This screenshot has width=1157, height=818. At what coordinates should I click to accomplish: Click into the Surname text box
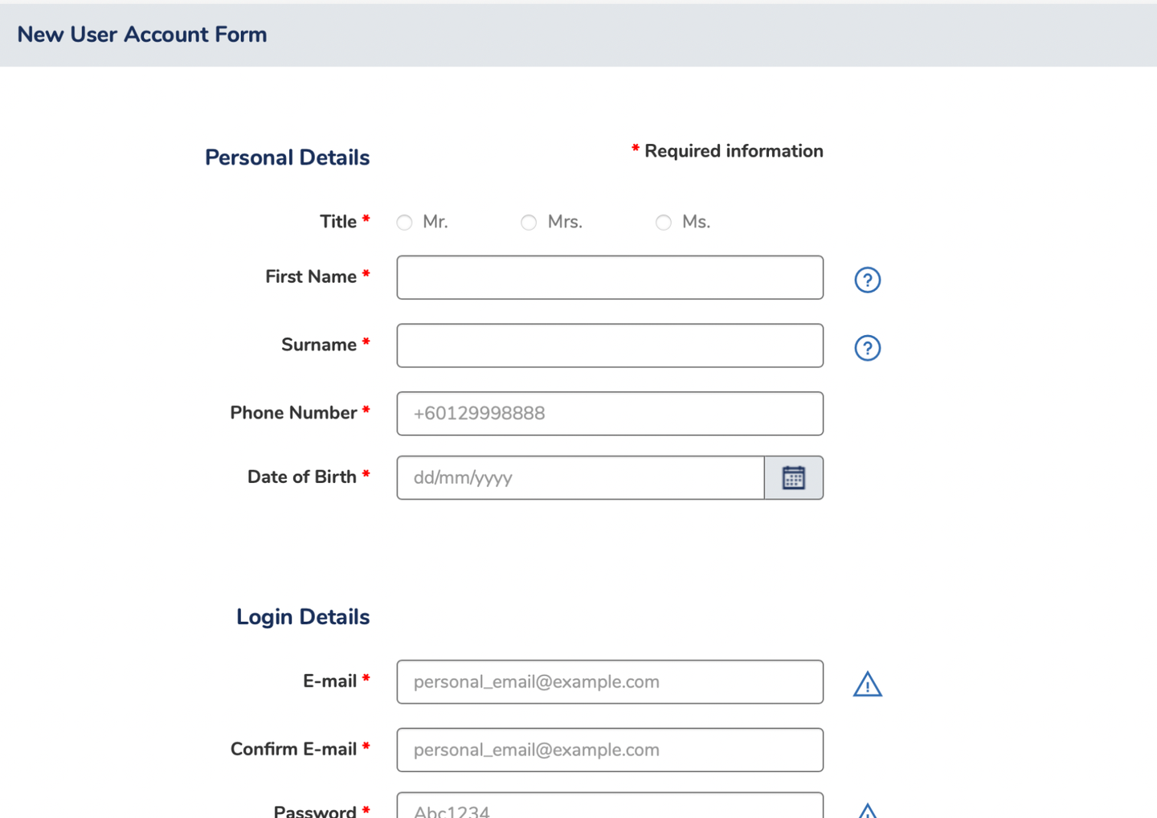(x=609, y=346)
